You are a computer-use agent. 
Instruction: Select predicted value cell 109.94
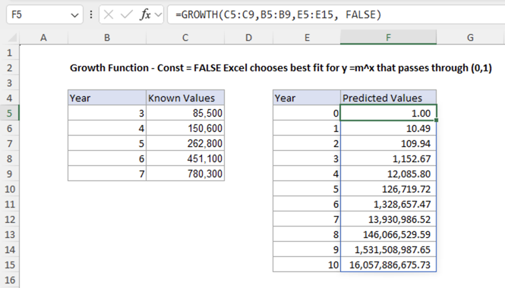(388, 143)
